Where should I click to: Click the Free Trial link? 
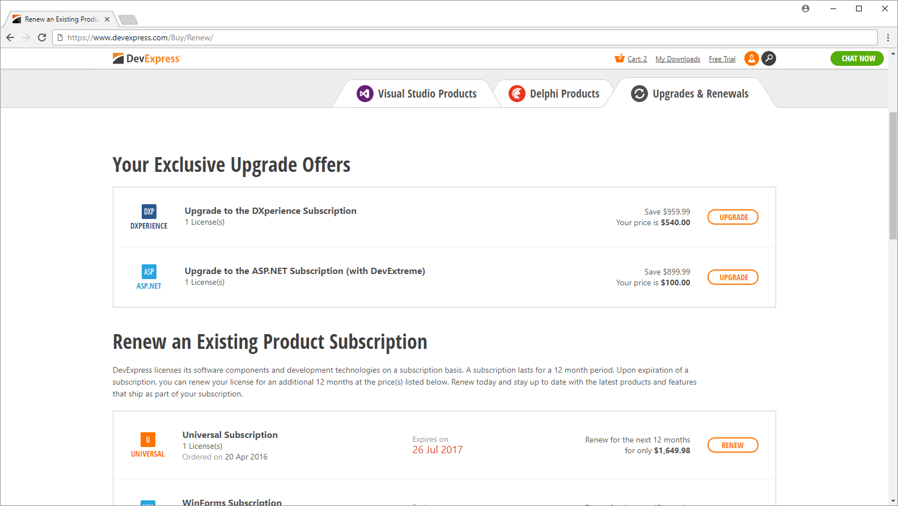722,59
